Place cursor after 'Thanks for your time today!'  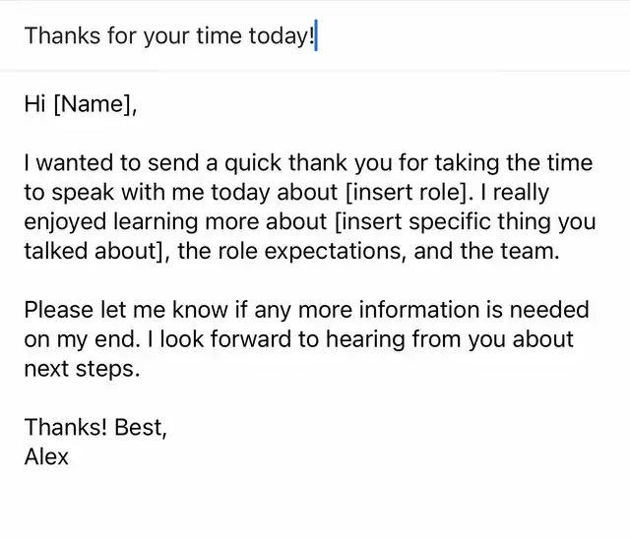pyautogui.click(x=316, y=36)
